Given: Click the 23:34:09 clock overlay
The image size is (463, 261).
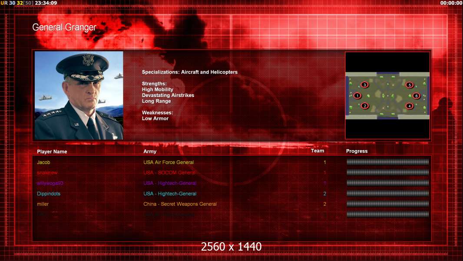Looking at the screenshot, I should [46, 3].
